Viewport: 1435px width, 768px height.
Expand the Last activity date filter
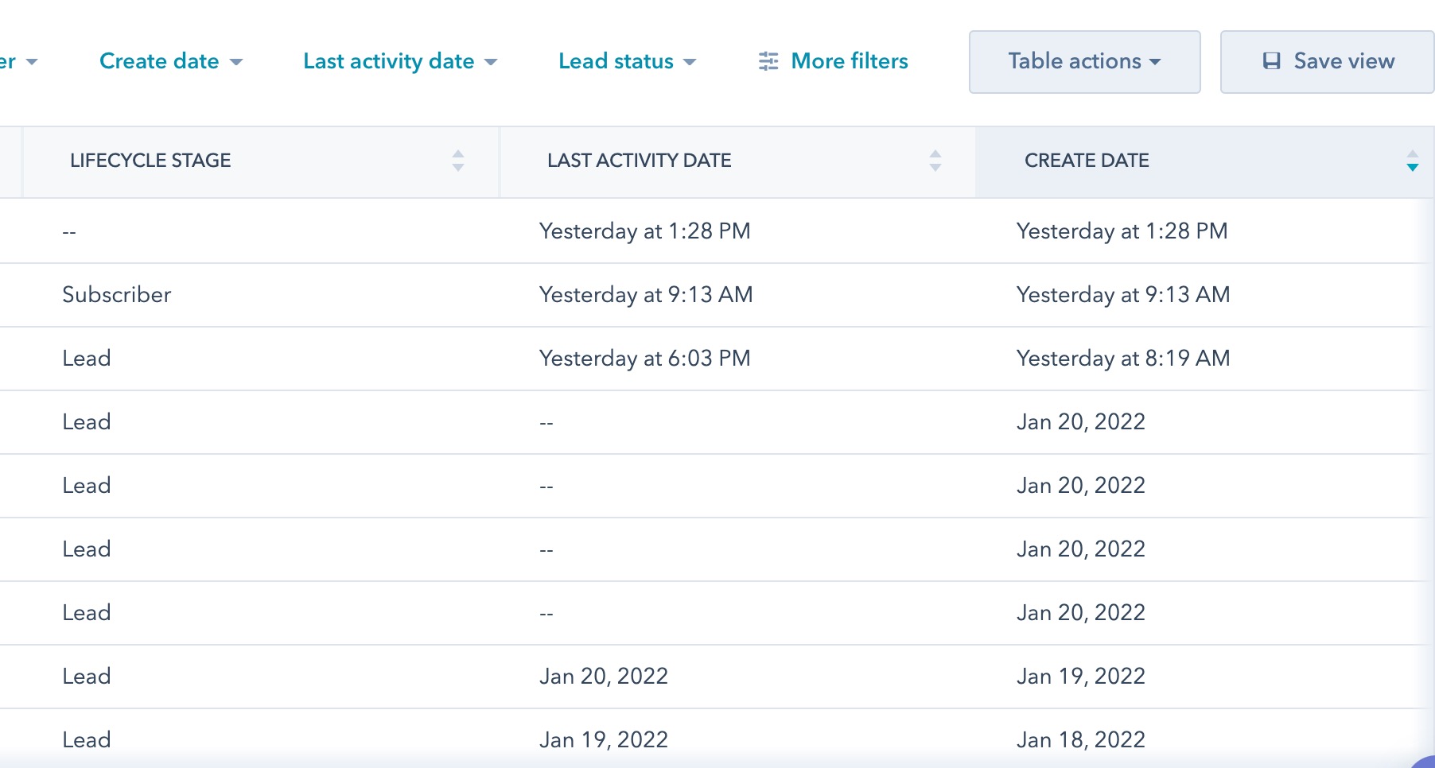(x=399, y=61)
